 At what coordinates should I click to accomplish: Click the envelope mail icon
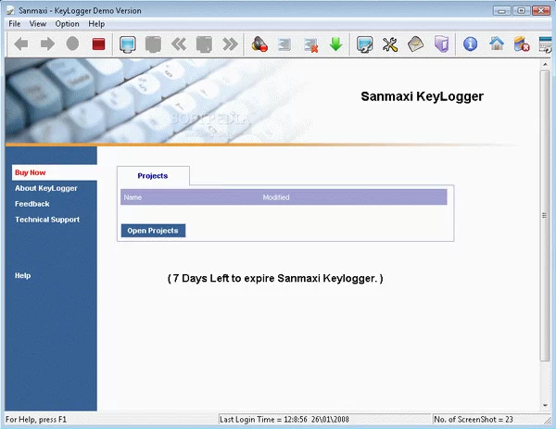pyautogui.click(x=415, y=44)
